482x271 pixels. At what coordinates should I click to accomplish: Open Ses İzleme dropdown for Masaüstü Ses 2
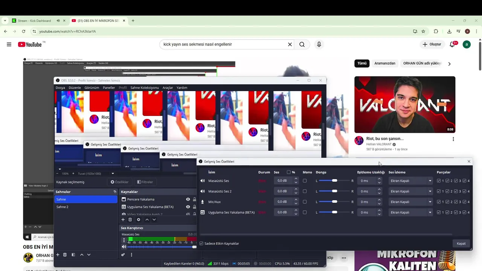click(410, 191)
